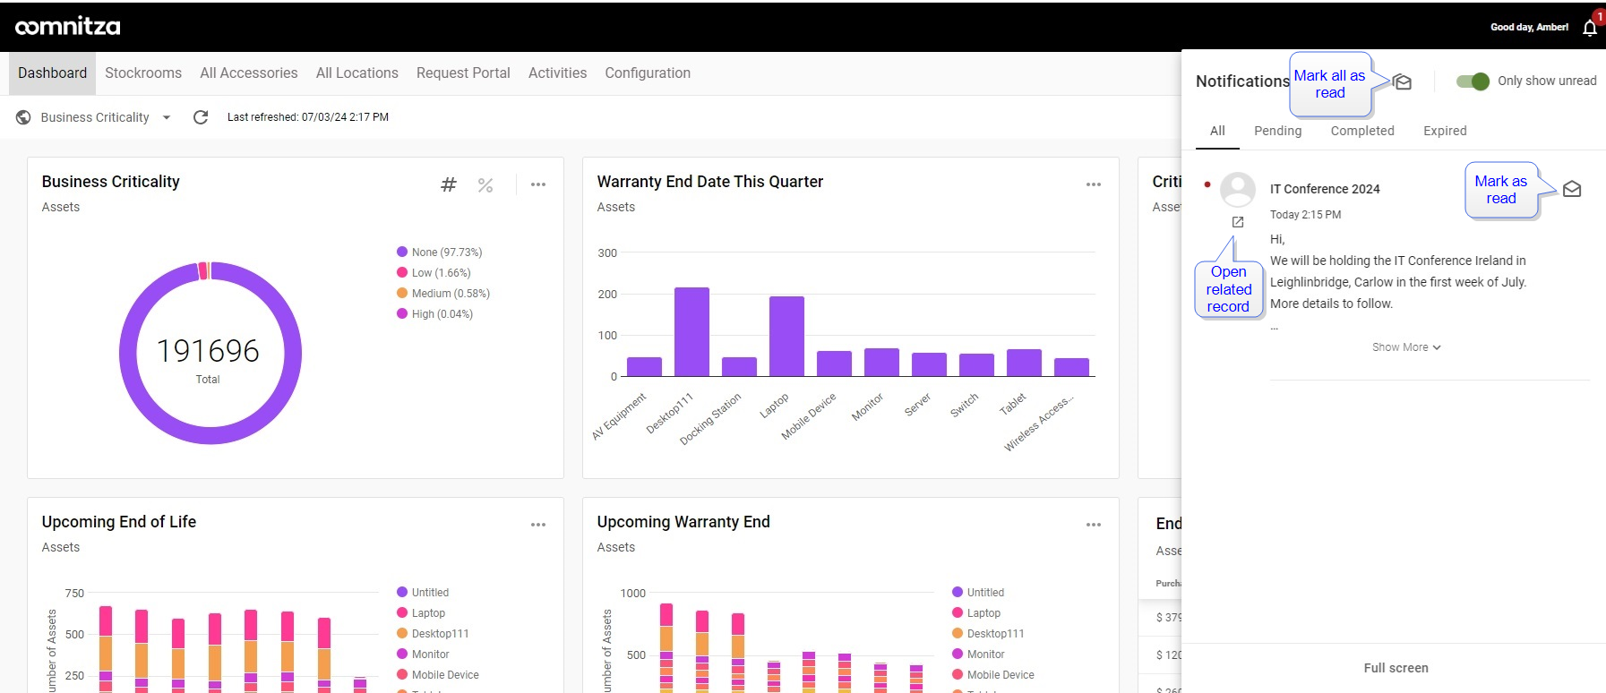
Task: Click the Desktop111 bar in warranty chart
Action: 691,332
